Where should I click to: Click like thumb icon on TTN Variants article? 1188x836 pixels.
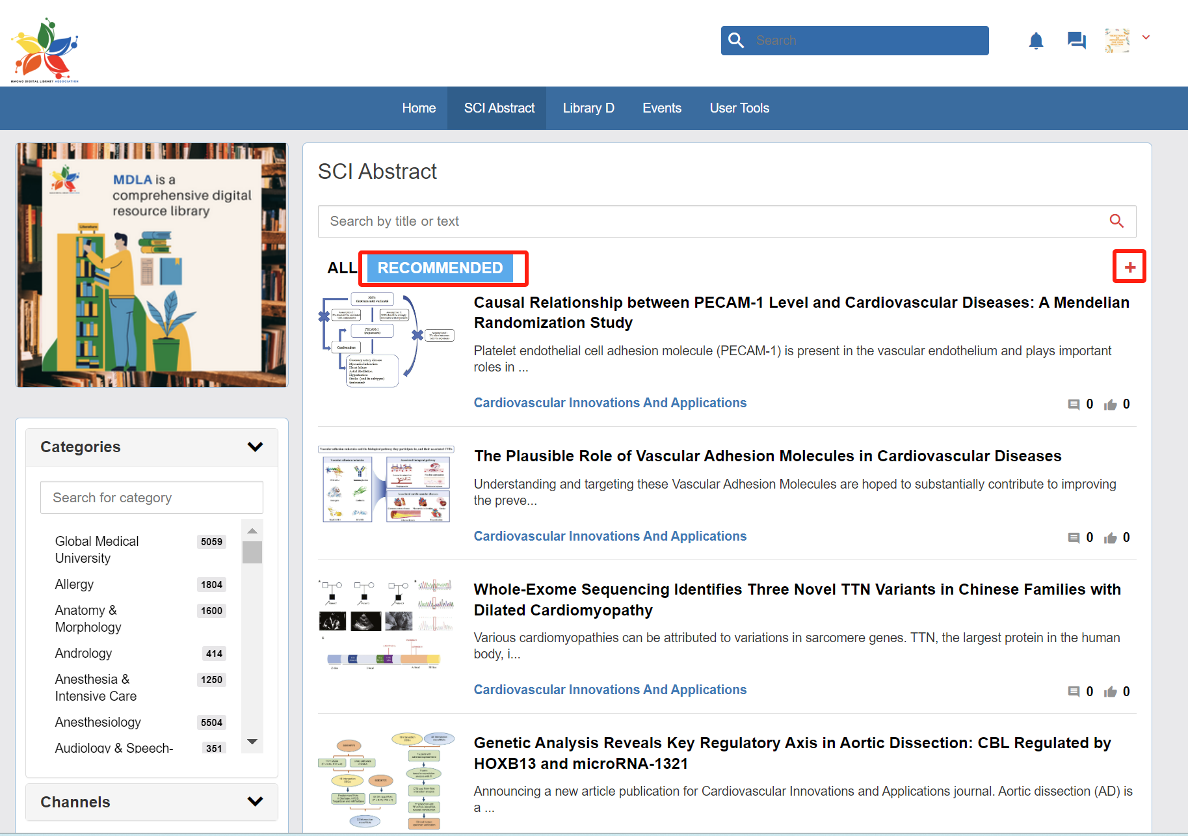click(x=1110, y=692)
